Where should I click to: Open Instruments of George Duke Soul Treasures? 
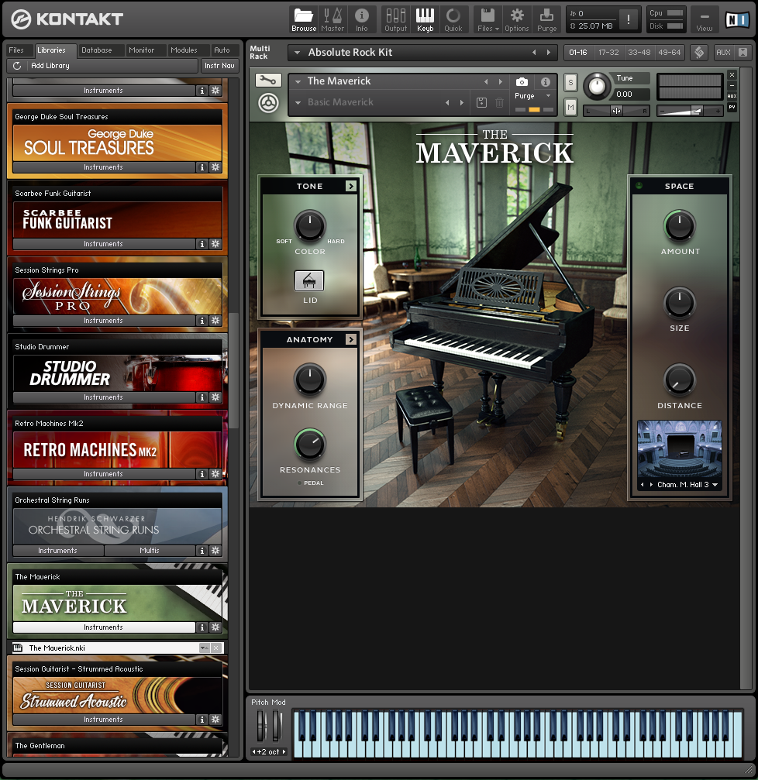(104, 167)
